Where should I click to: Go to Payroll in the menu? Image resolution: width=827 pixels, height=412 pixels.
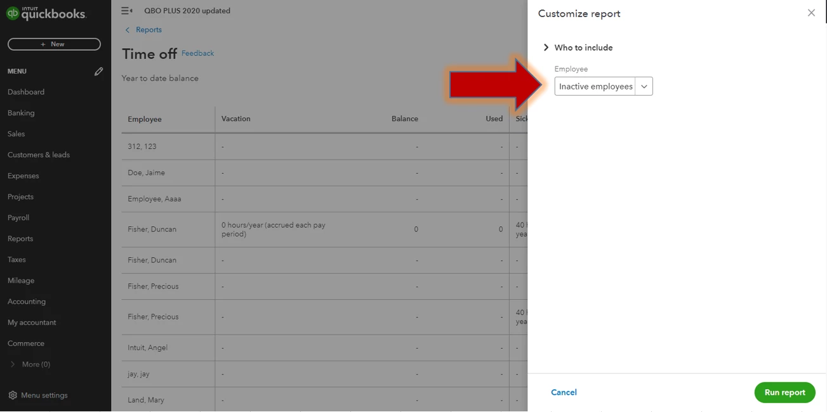(18, 217)
